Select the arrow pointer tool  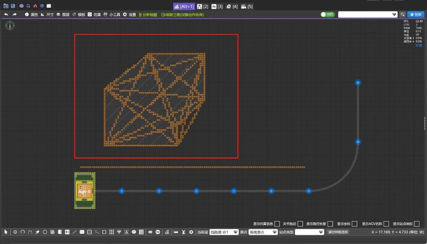coord(6,232)
